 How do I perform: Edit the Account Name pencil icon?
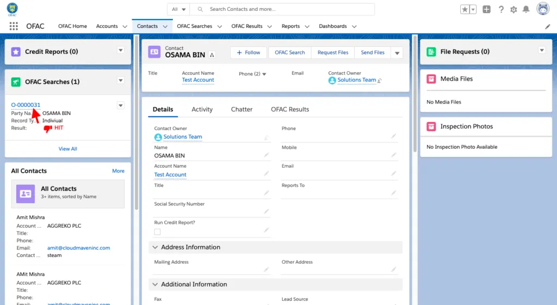coord(267,174)
